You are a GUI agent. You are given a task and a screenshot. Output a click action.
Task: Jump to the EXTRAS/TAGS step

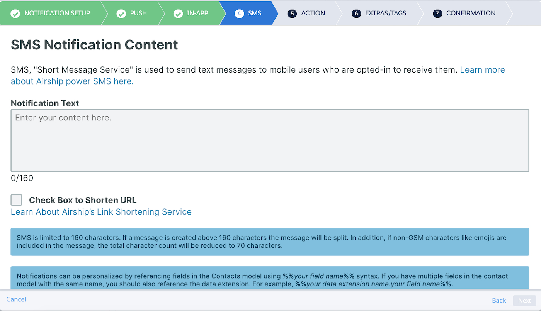tap(386, 13)
